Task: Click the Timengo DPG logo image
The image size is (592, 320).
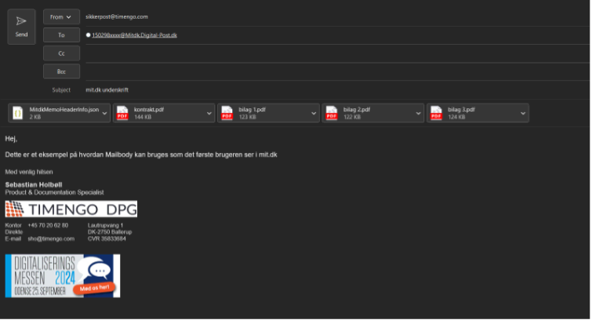Action: [71, 209]
